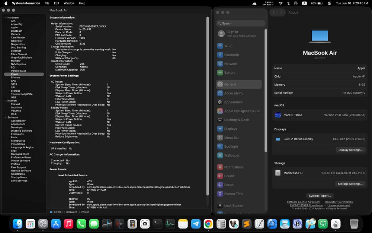
Task: Open the Window menu
Action: 69,3
